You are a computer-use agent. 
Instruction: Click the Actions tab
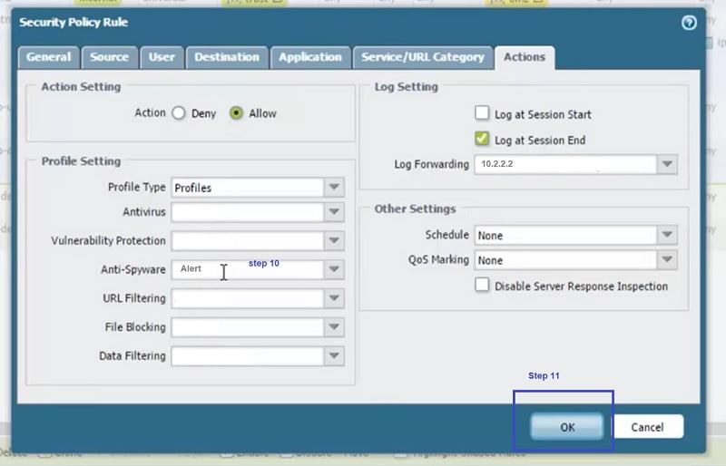pyautogui.click(x=525, y=57)
